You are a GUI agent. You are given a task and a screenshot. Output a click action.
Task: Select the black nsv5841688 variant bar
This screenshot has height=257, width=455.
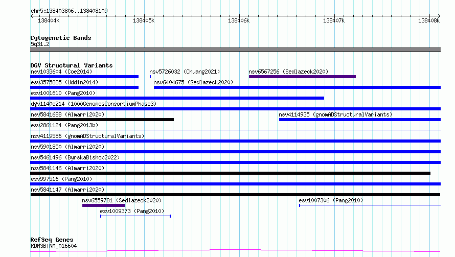click(102, 120)
